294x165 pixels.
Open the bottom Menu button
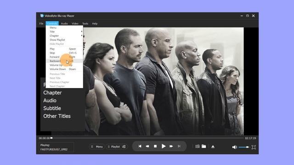pos(97,147)
